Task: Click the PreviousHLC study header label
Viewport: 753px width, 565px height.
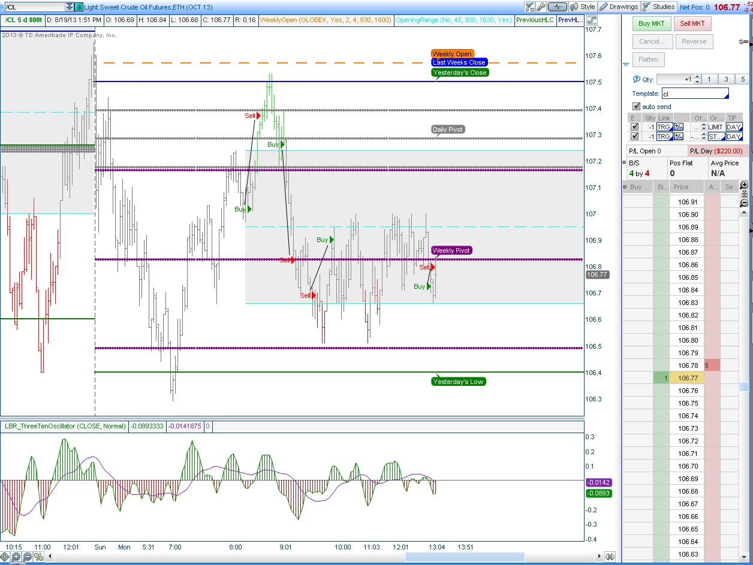Action: tap(535, 20)
